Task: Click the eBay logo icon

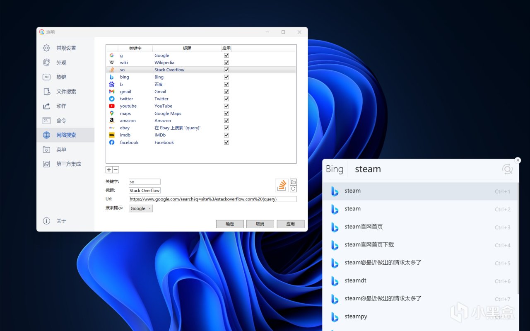Action: point(112,128)
